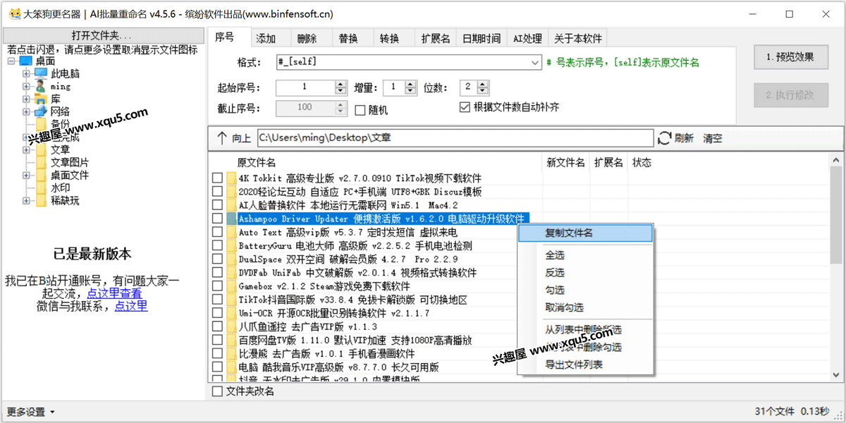Select the 网络 network globe icon
Image resolution: width=846 pixels, height=423 pixels.
(40, 111)
